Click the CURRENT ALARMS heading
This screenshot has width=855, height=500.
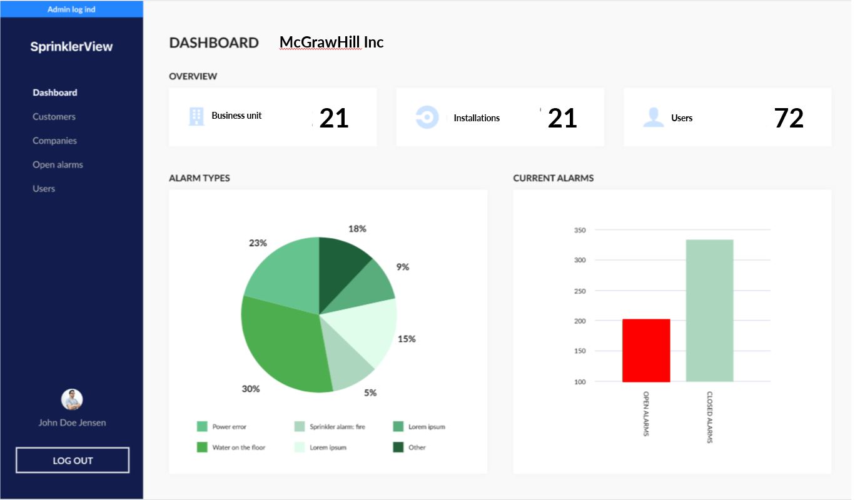[x=554, y=178]
